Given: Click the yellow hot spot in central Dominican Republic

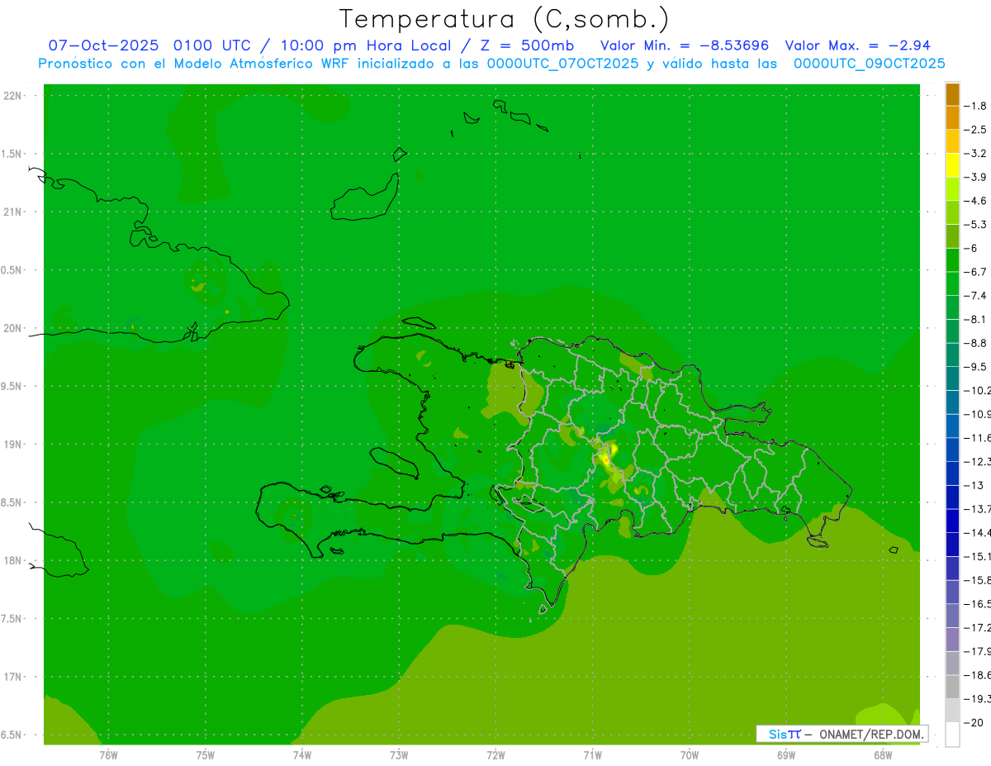Looking at the screenshot, I should [x=607, y=456].
